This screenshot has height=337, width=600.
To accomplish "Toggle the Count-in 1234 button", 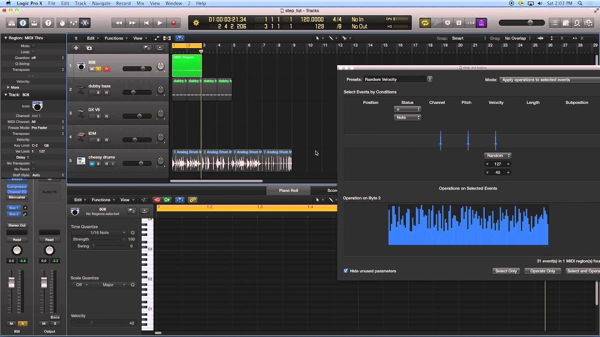I will (470, 23).
